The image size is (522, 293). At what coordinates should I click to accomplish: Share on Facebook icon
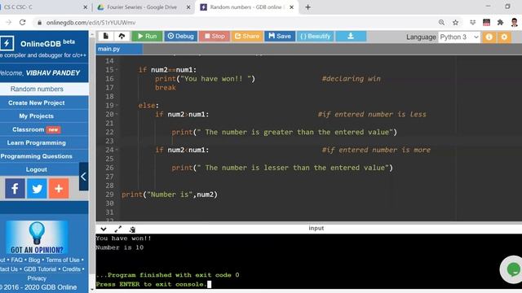point(15,189)
